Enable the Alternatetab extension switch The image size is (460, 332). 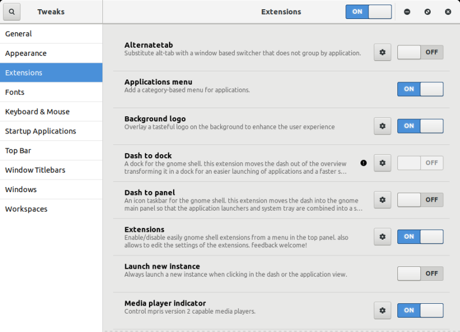[420, 52]
